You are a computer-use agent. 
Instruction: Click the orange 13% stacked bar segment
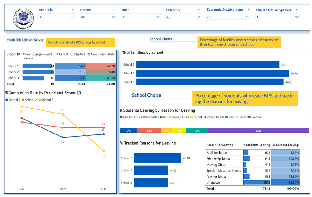149,131
